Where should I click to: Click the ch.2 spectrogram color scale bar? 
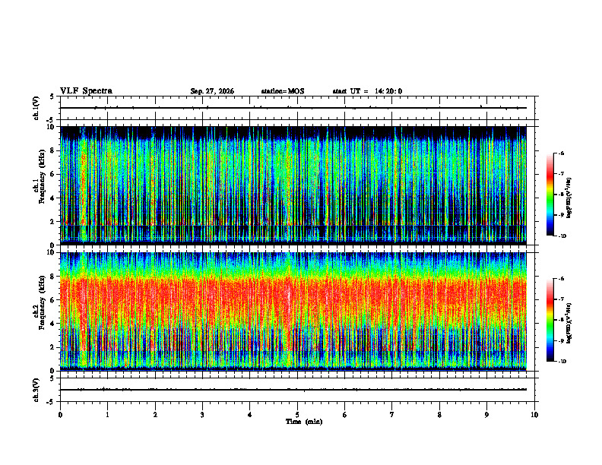click(x=550, y=320)
